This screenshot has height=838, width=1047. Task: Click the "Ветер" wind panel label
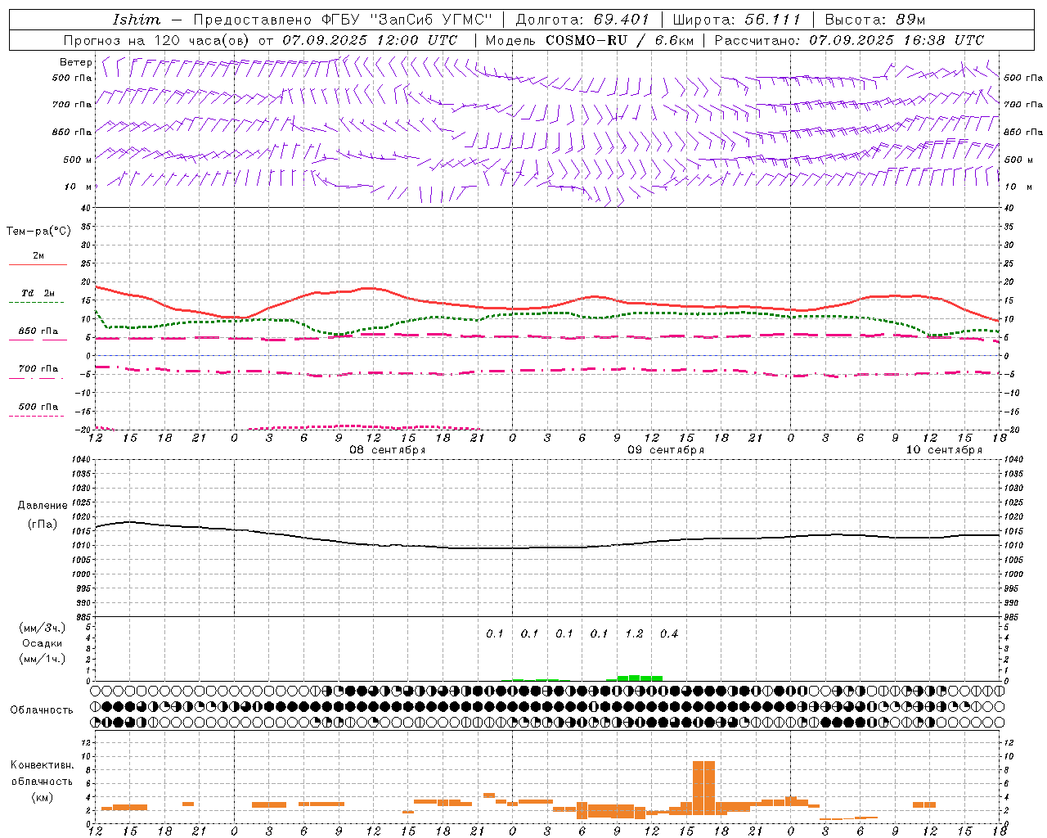75,62
